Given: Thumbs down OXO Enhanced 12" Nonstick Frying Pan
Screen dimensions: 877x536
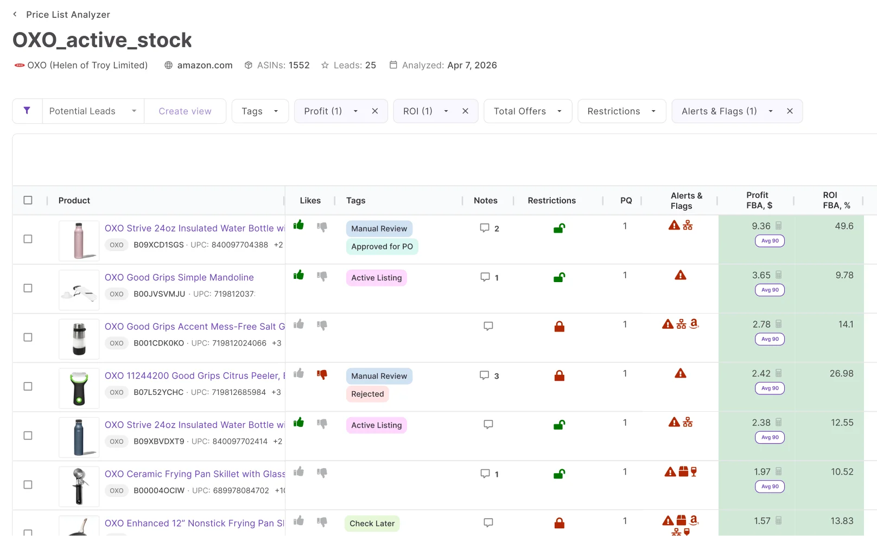Looking at the screenshot, I should 322,522.
